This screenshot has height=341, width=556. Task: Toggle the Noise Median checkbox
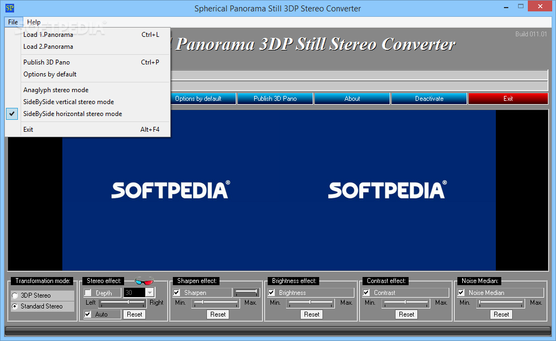coord(461,293)
